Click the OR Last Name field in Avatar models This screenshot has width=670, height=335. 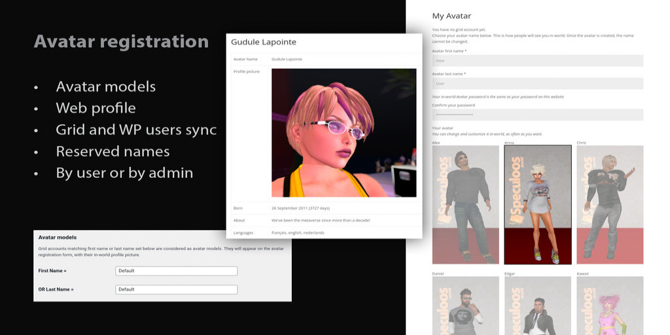coord(177,289)
